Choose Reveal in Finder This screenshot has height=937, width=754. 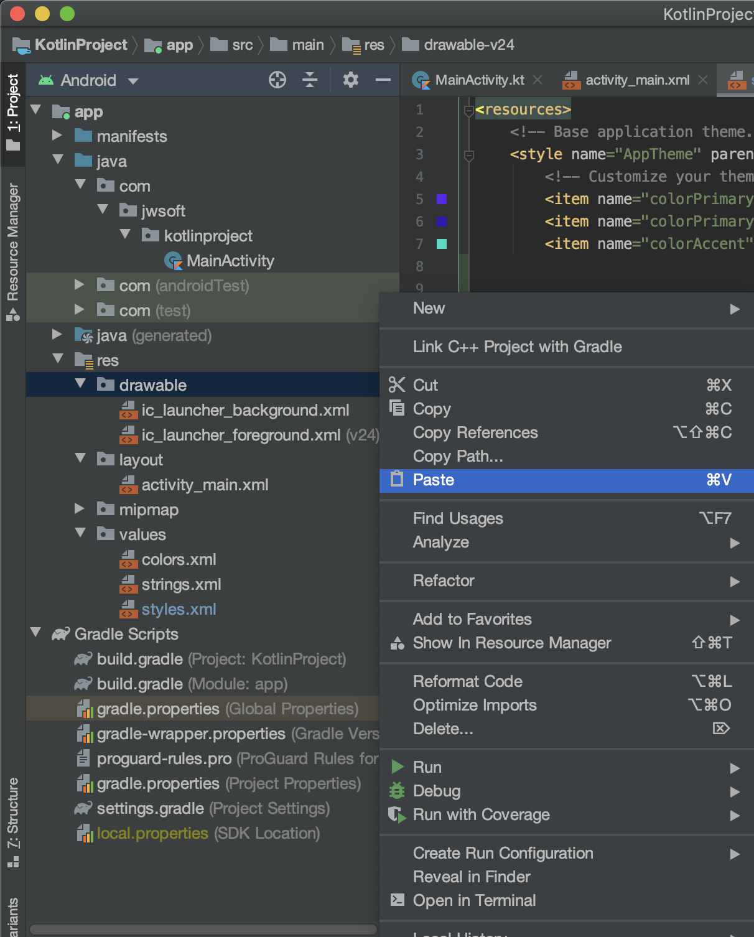[566, 877]
